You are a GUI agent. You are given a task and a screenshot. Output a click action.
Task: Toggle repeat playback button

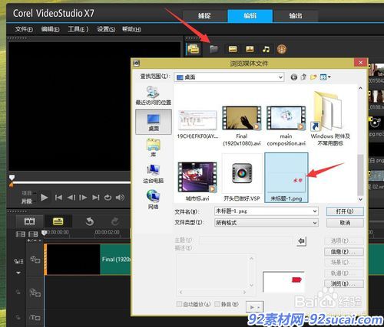click(x=108, y=198)
